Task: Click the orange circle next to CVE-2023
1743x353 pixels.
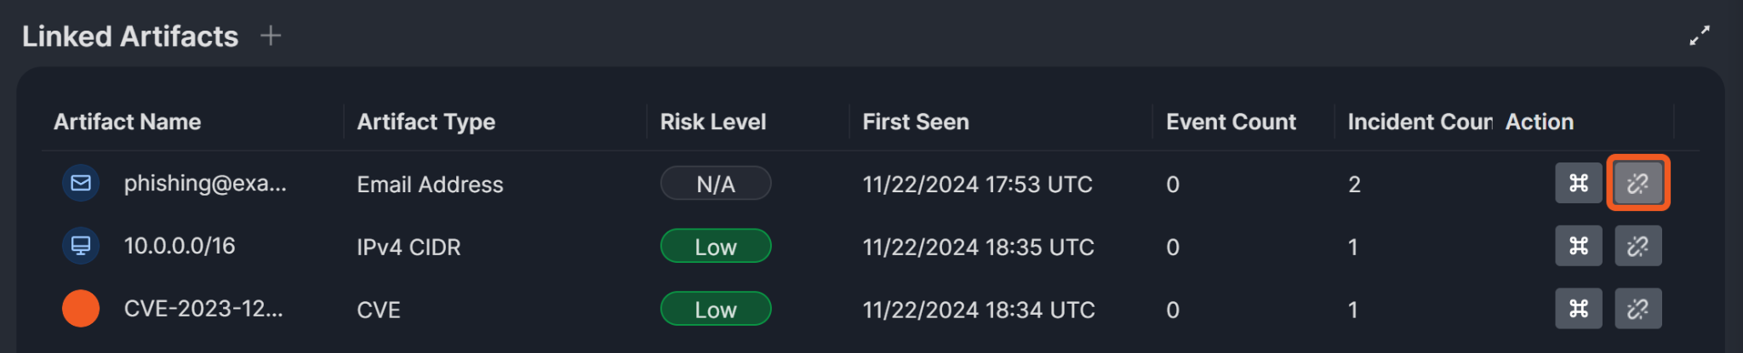Action: 81,309
